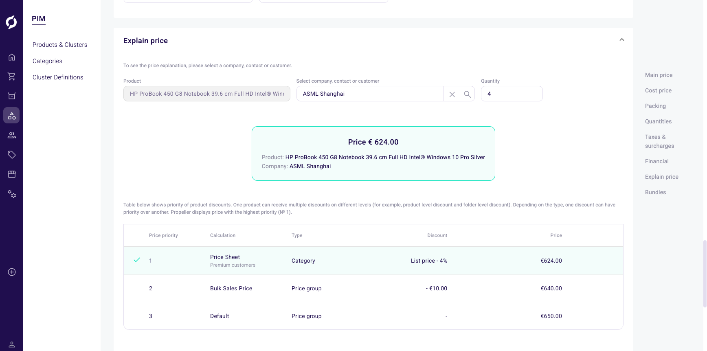
Task: Click the Quantity input field
Action: coord(512,94)
